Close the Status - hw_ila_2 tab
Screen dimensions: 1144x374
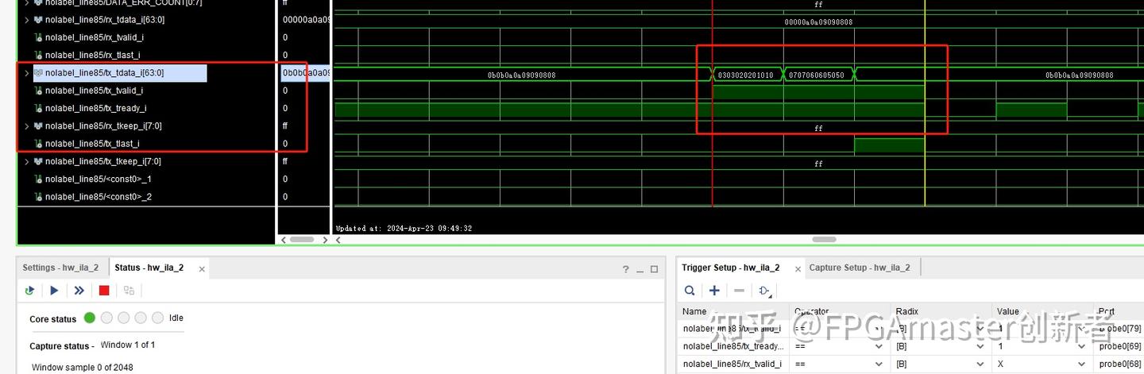tap(202, 269)
